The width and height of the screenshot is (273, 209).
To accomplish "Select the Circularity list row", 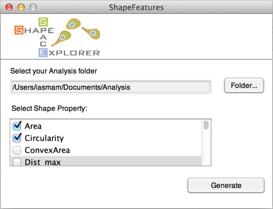I will pyautogui.click(x=106, y=138).
